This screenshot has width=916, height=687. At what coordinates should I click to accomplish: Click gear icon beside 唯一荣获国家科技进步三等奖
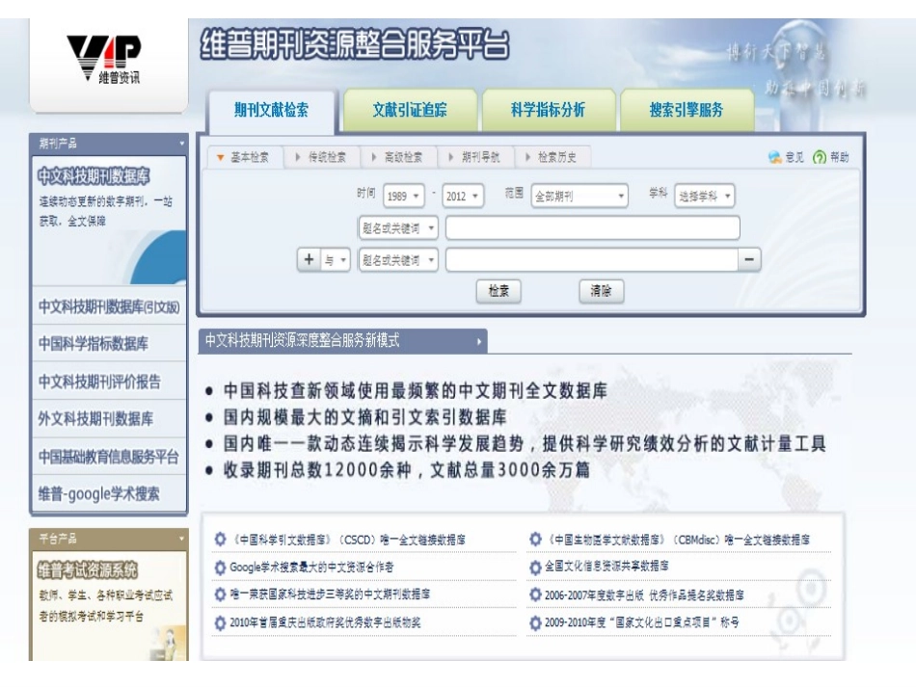(220, 595)
